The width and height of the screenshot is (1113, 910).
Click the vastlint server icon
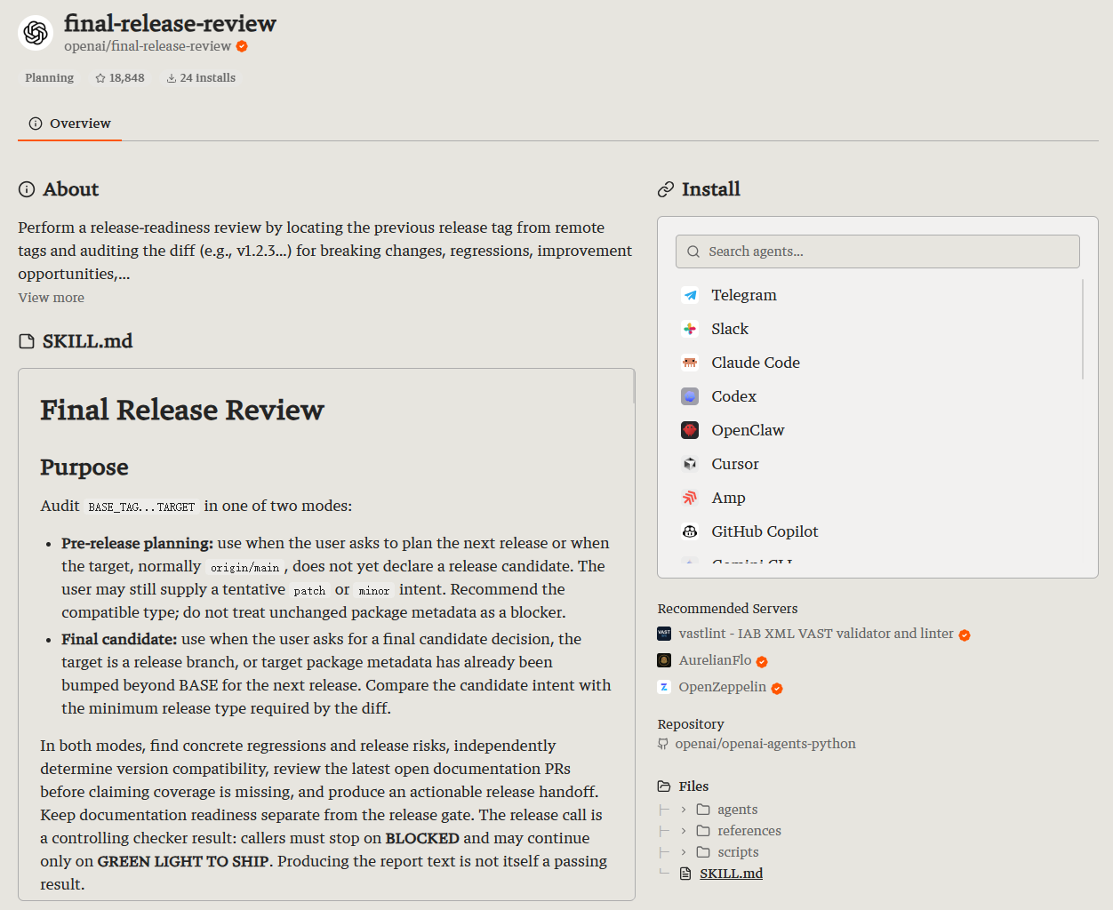pyautogui.click(x=664, y=634)
